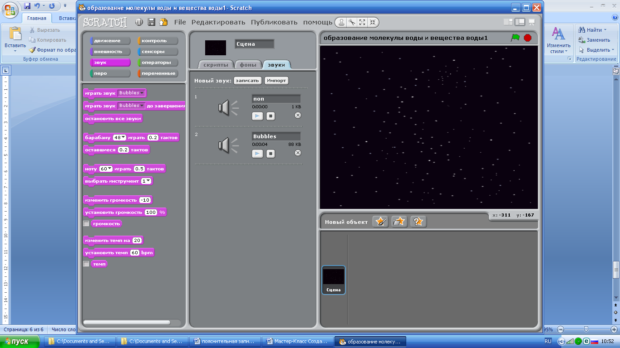This screenshot has width=620, height=348.
Task: Play the поп sound
Action: coord(257,116)
